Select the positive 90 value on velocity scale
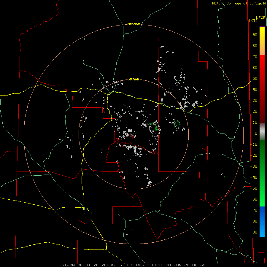 (255, 35)
